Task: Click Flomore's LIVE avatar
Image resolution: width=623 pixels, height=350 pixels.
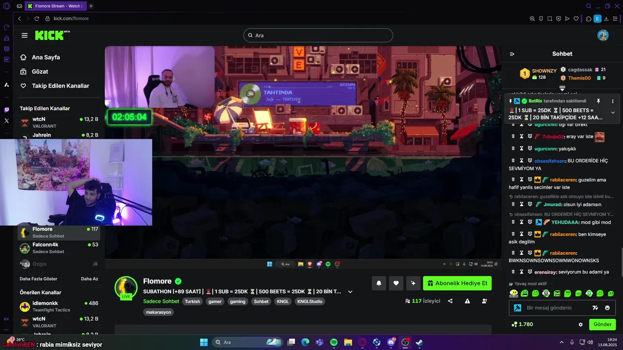Action: [x=126, y=287]
